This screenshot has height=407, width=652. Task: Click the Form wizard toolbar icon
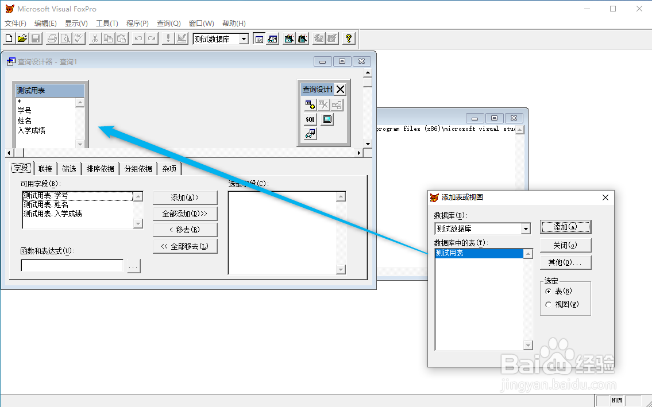tap(289, 38)
